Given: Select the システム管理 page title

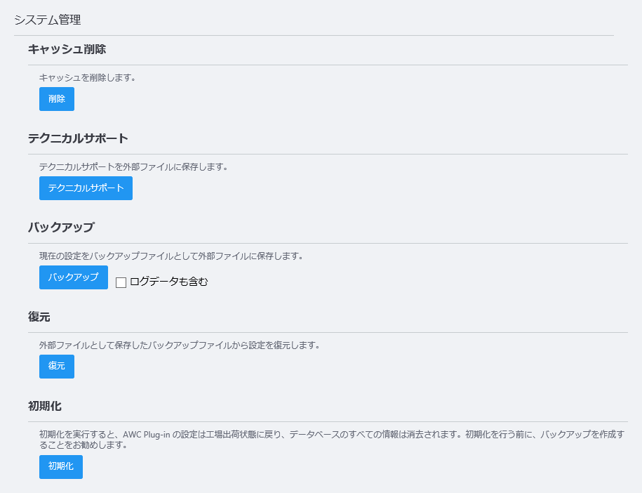Looking at the screenshot, I should (x=48, y=20).
